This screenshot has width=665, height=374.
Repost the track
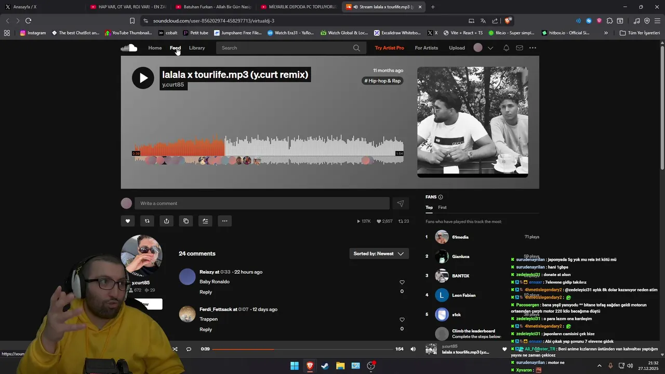pos(147,221)
